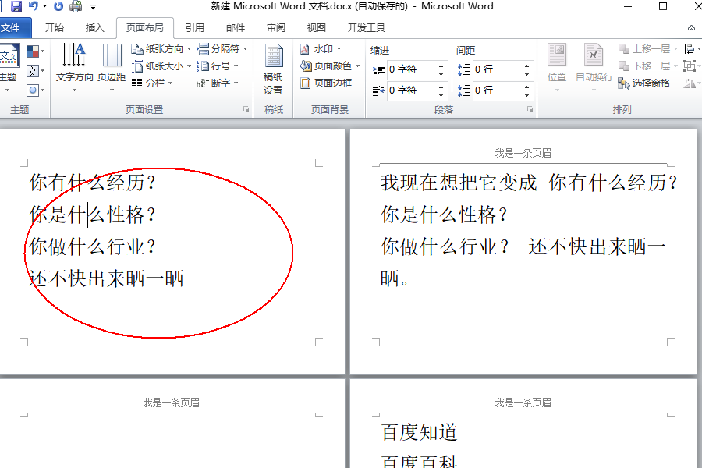The width and height of the screenshot is (702, 468).
Task: Click the rotate objects icon
Action: (x=692, y=83)
